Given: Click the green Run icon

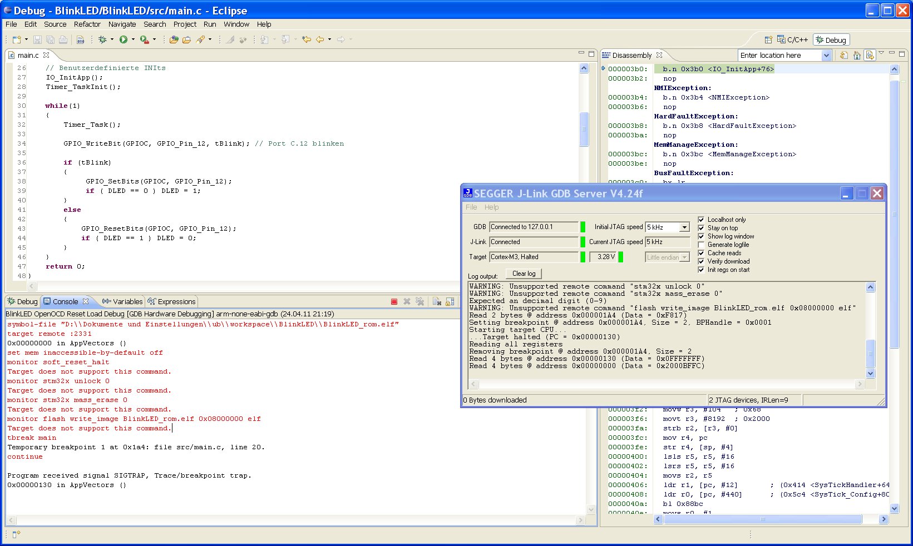Looking at the screenshot, I should 124,39.
